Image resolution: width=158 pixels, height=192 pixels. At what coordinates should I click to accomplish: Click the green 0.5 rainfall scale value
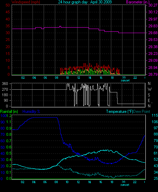coord(8,153)
